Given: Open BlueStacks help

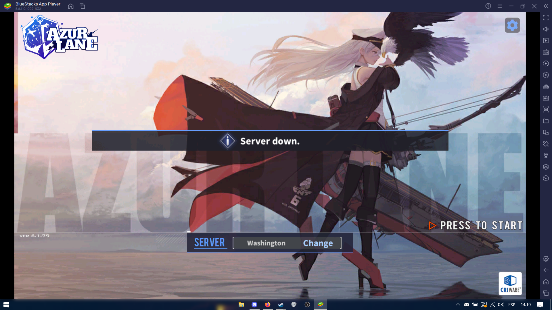Looking at the screenshot, I should click(x=488, y=6).
